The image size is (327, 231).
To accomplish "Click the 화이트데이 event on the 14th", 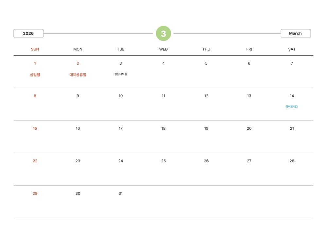I will (x=292, y=107).
